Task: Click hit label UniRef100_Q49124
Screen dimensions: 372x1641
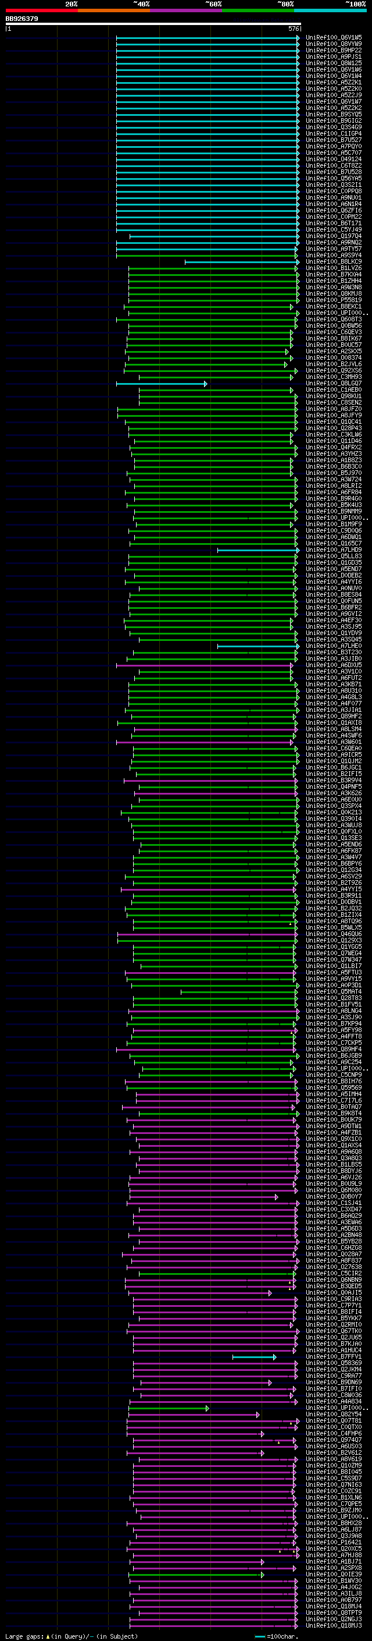Action: [x=334, y=160]
